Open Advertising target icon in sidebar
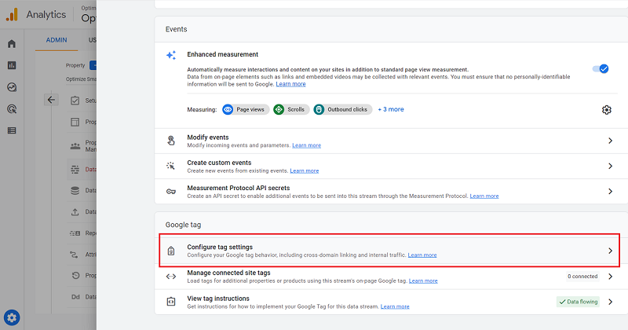The height and width of the screenshot is (330, 628). click(x=12, y=108)
